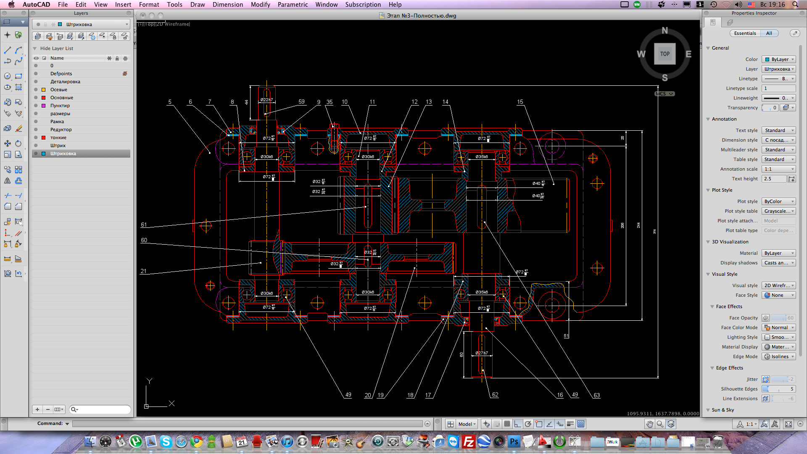Click the Pan hand icon in status bar

tap(649, 424)
